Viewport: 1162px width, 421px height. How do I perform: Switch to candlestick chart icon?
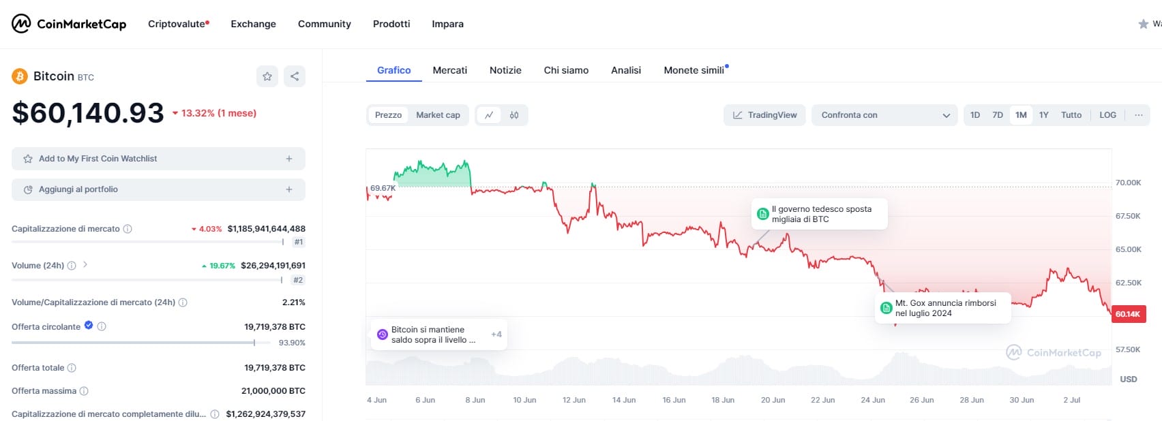(x=514, y=115)
